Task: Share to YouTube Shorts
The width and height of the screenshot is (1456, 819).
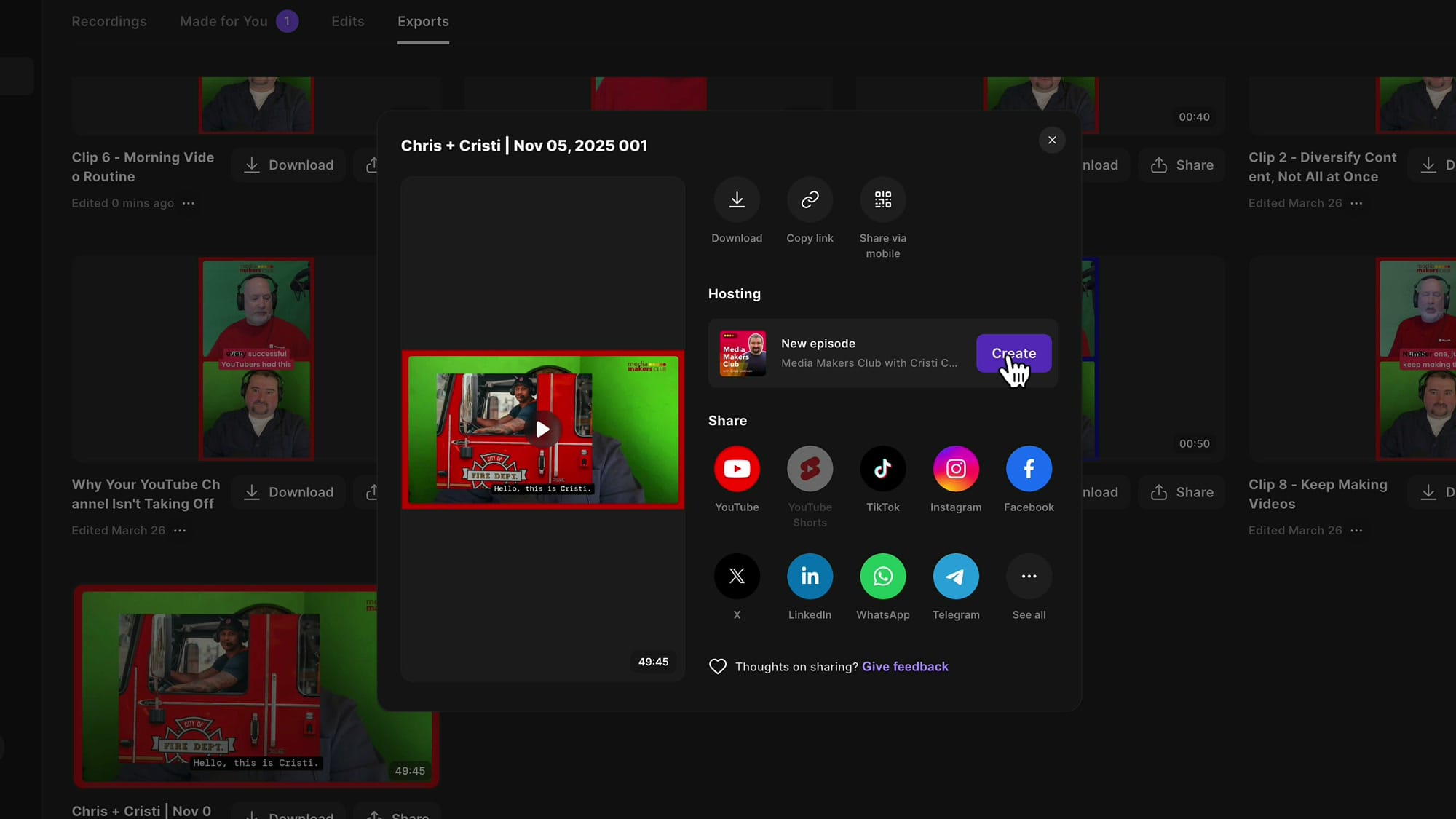Action: coord(810,469)
